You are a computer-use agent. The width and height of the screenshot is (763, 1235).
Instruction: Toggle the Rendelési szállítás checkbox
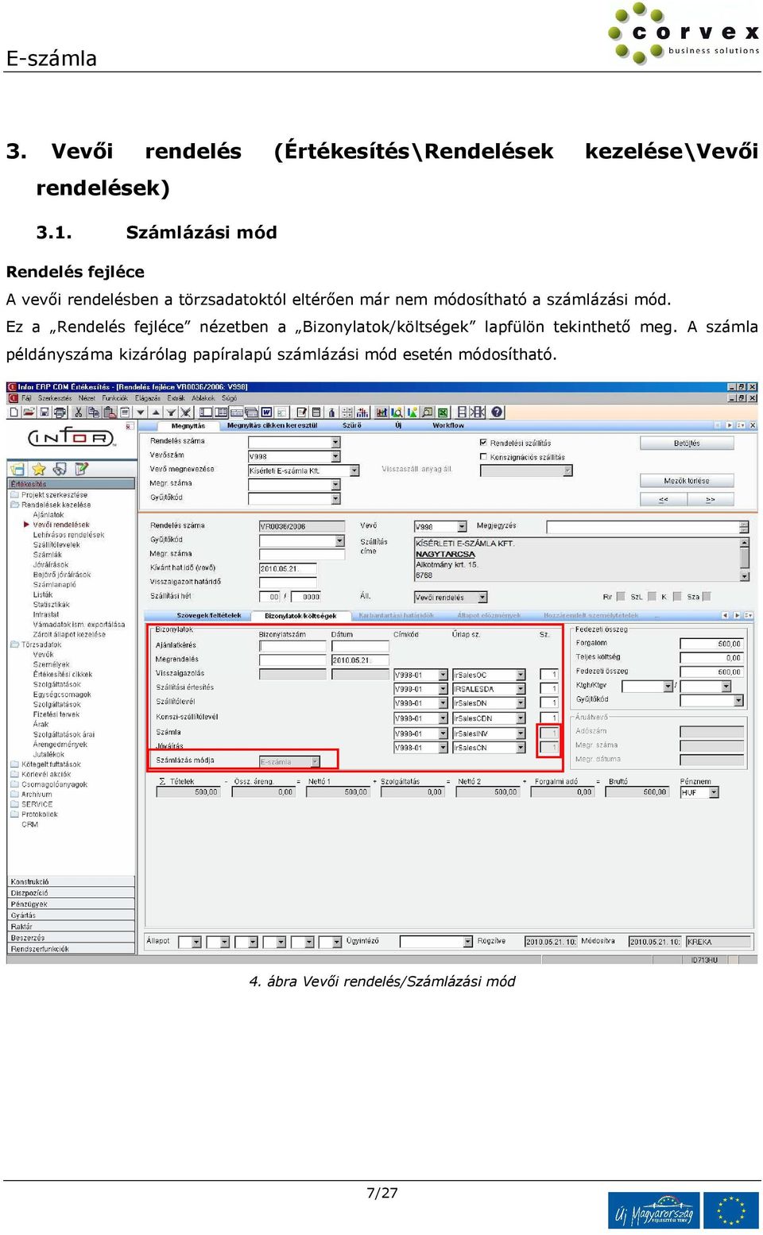[x=483, y=443]
